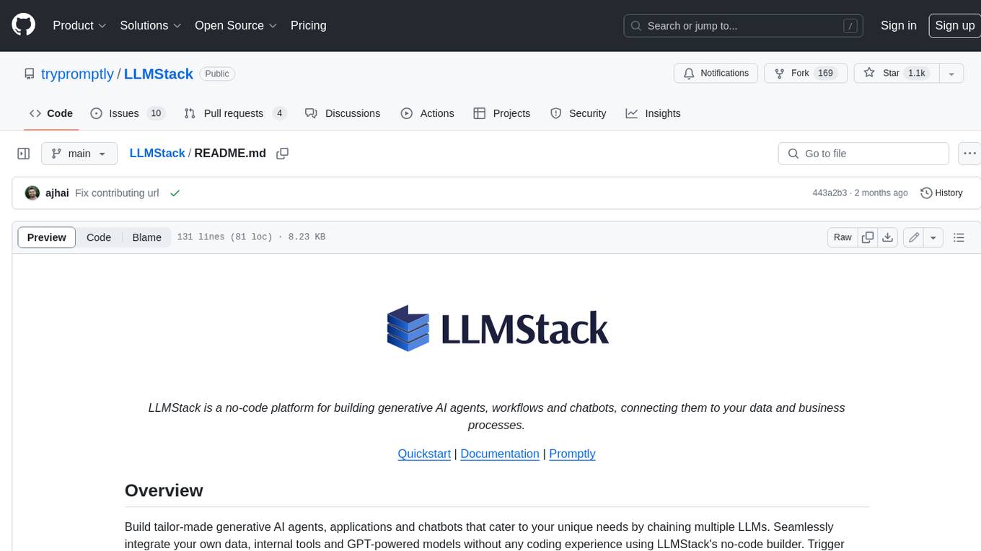Show the commit check status checkmark

[x=175, y=193]
